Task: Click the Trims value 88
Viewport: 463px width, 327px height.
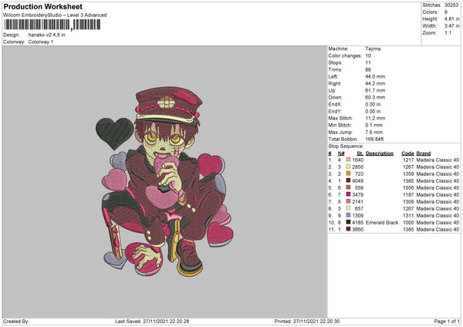Action: (x=368, y=69)
